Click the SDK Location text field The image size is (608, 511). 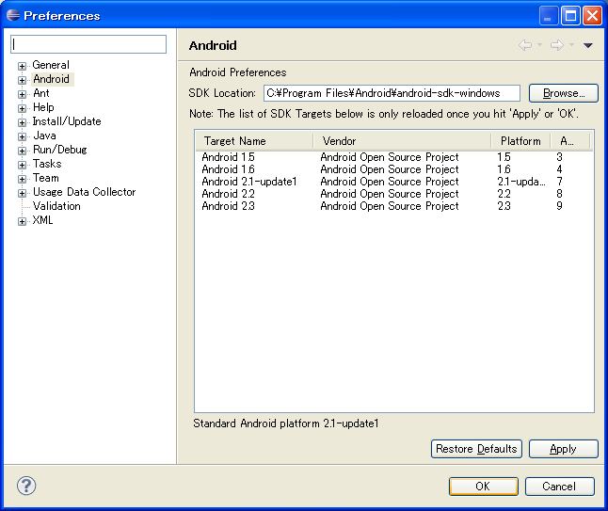pyautogui.click(x=391, y=93)
